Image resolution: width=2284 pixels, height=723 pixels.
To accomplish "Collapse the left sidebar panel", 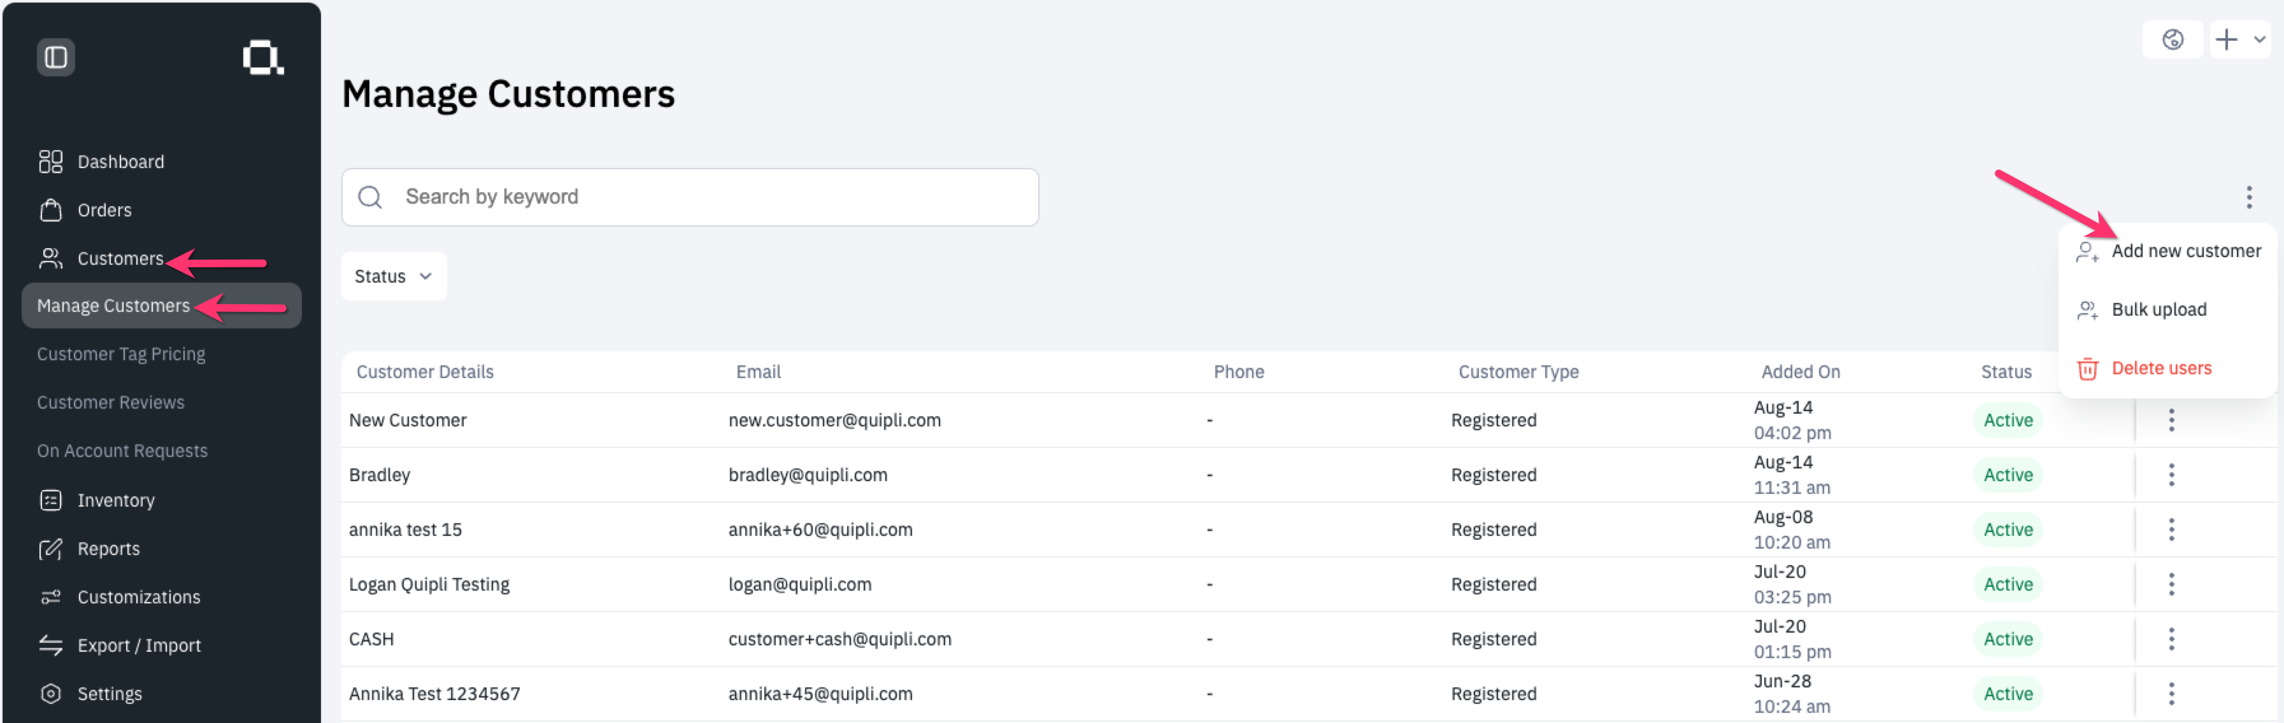I will tap(55, 57).
